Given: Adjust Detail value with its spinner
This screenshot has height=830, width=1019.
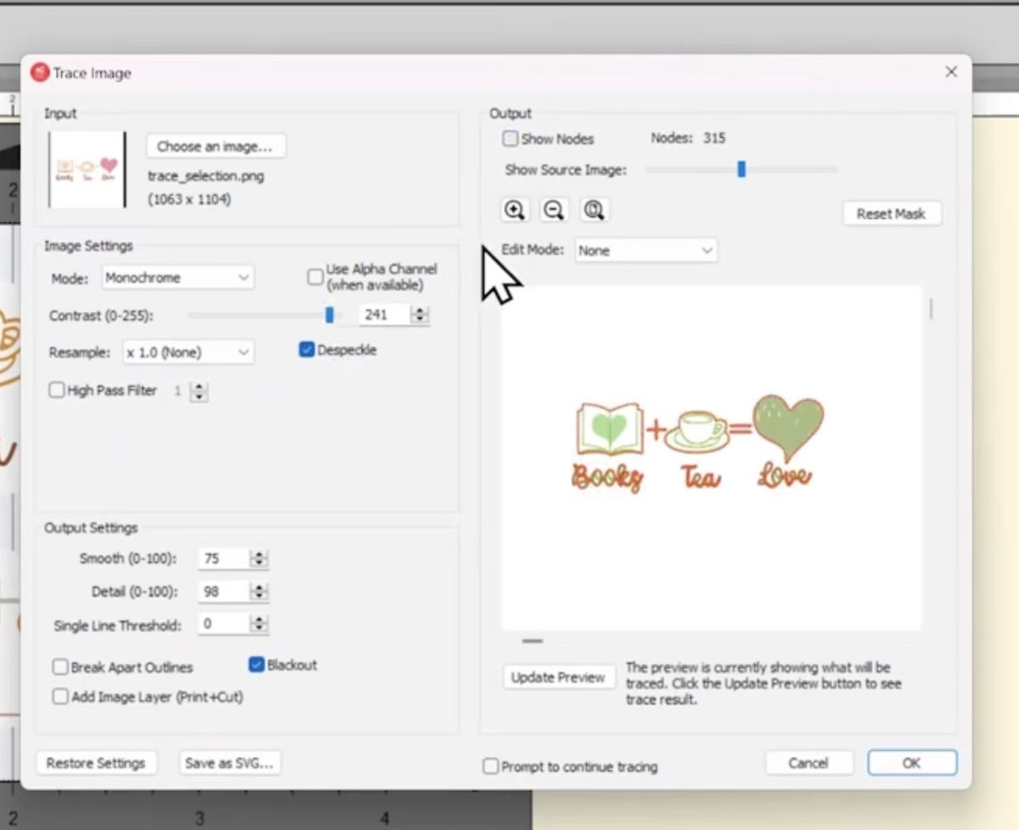Looking at the screenshot, I should click(x=260, y=592).
